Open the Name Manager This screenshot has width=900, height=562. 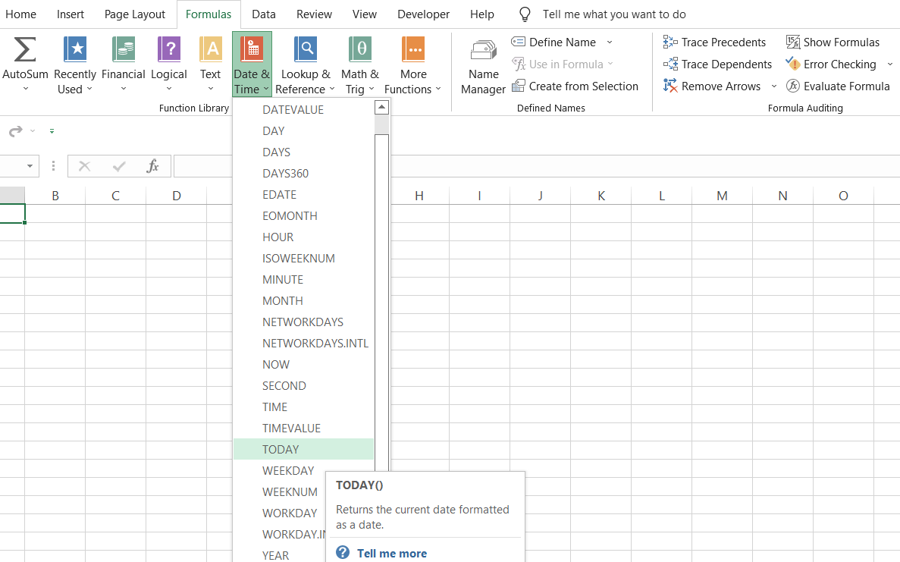pos(483,67)
